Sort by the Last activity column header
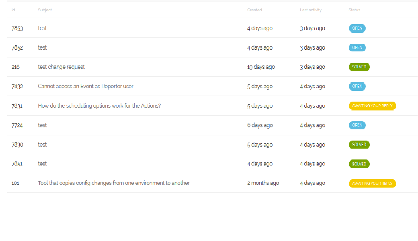This screenshot has height=241, width=418. coord(311,10)
